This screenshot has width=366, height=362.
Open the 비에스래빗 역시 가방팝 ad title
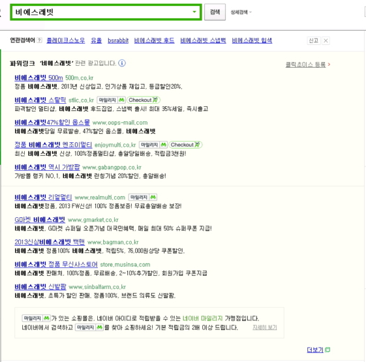[x=47, y=167]
